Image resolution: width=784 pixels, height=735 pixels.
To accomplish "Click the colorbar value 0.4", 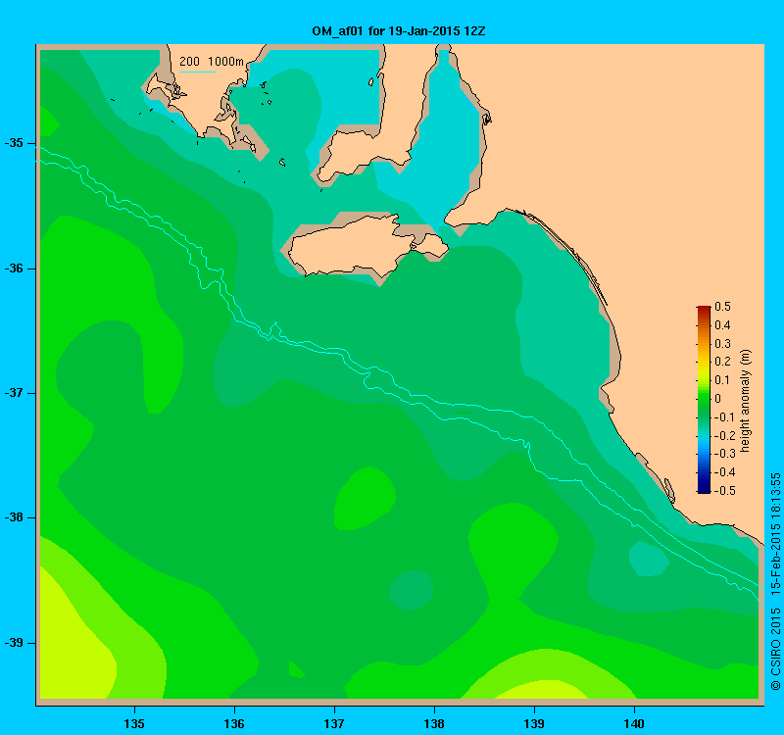I will [723, 325].
